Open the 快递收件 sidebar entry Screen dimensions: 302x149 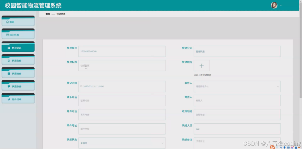[x=18, y=85]
